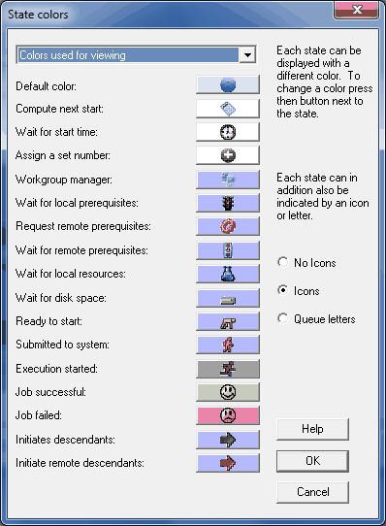Viewport: 386px width, 526px height.
Task: Click the Help button
Action: click(312, 429)
